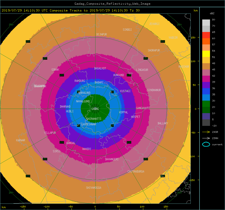225x210 pixels.
Task: Click the HOSPET city label
Action: (135, 117)
